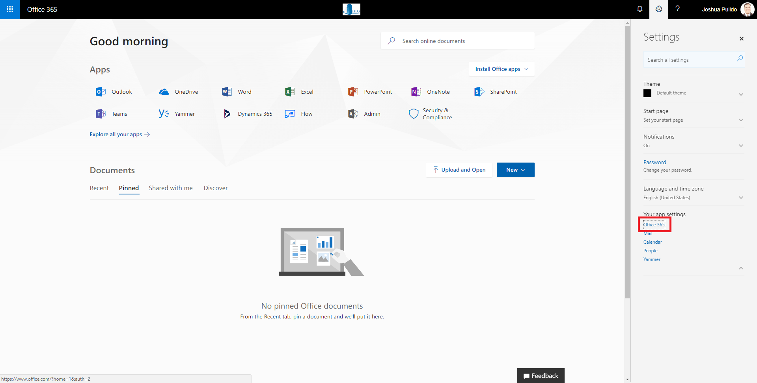Close the Settings panel
The height and width of the screenshot is (383, 757).
point(742,39)
